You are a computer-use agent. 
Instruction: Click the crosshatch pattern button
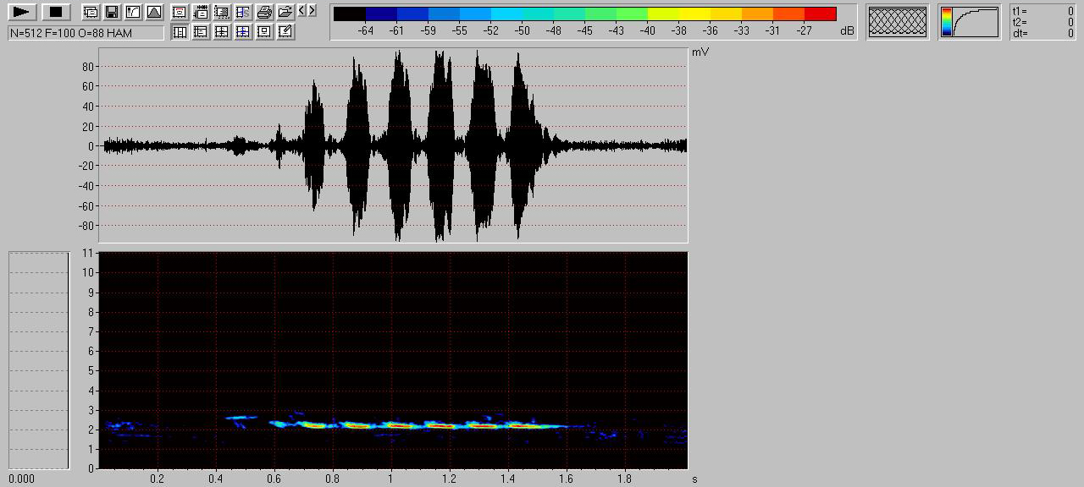(898, 22)
